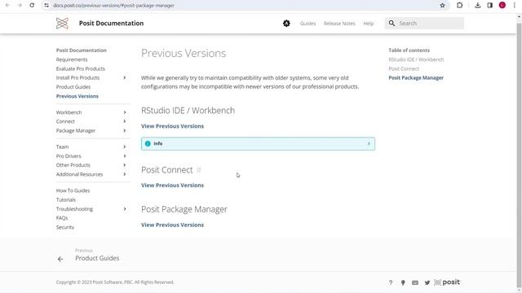
Task: Click the footer question mark help icon
Action: tap(391, 282)
